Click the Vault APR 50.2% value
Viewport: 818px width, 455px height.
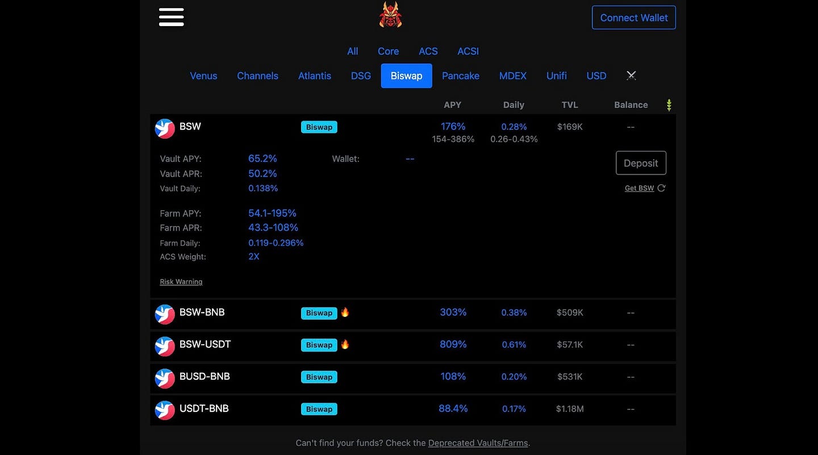click(262, 173)
